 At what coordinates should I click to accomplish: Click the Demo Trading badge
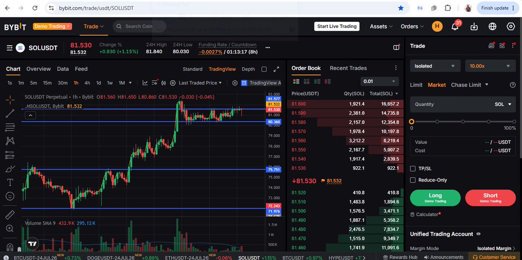(52, 26)
